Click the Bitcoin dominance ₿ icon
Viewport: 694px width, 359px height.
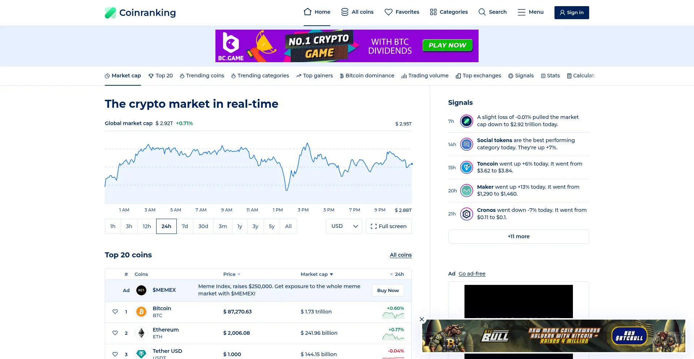point(342,76)
